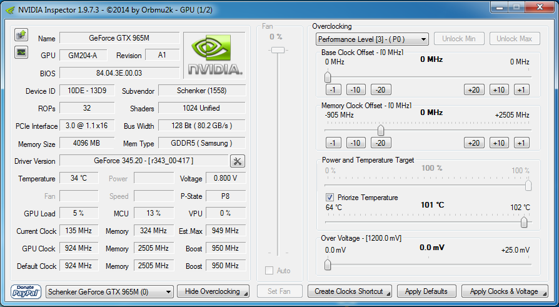The width and height of the screenshot is (559, 307).
Task: Click Base Clock Offset +10 button
Action: (499, 89)
